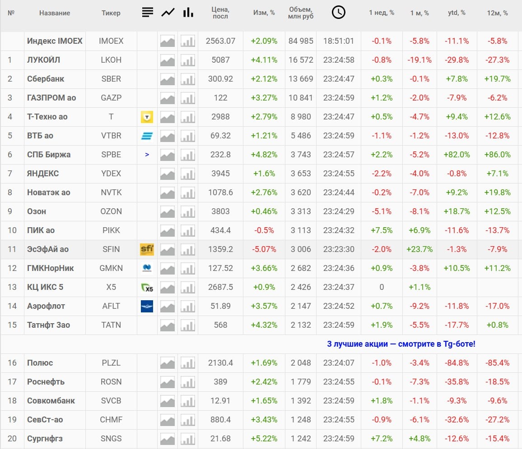Sort by 1 м, % column header
522x449 pixels.
pos(419,13)
